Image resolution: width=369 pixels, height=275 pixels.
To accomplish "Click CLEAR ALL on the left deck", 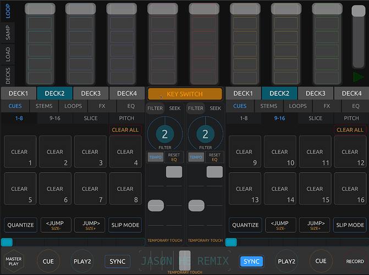I will (125, 130).
